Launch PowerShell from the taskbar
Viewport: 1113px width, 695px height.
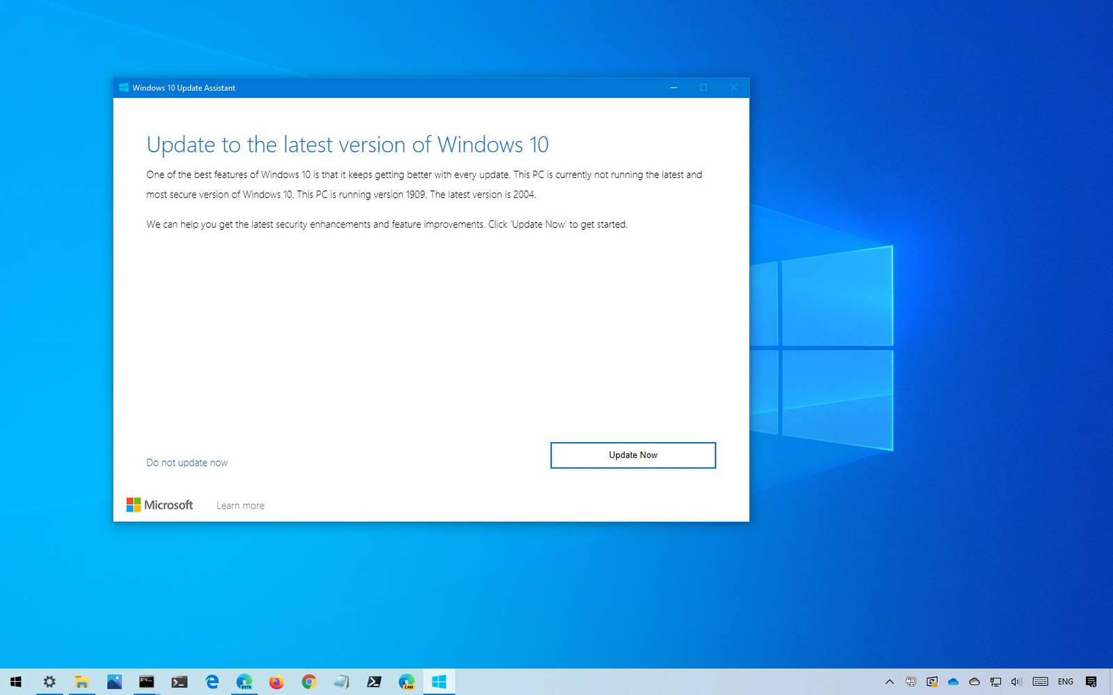(374, 682)
